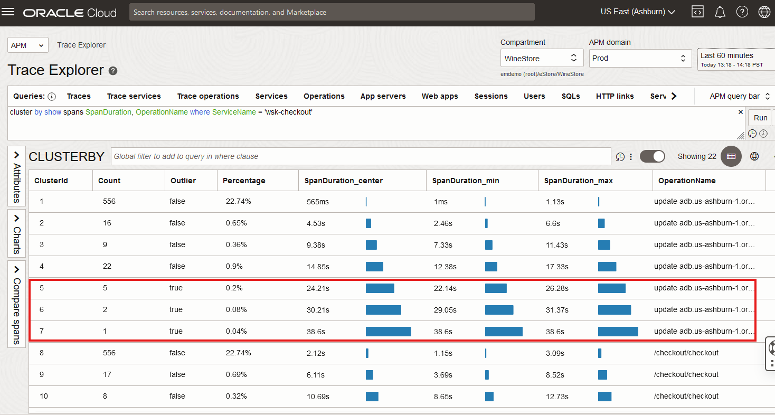The height and width of the screenshot is (415, 775).
Task: Select the SQLs quick query
Action: [571, 96]
